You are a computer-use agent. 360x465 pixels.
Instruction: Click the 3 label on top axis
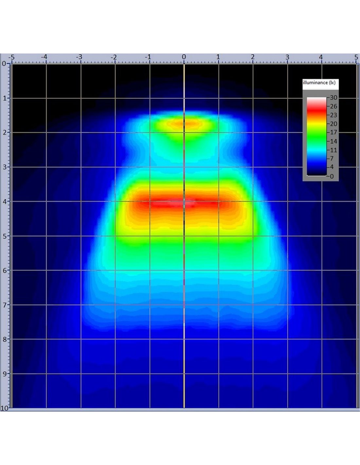pyautogui.click(x=287, y=57)
